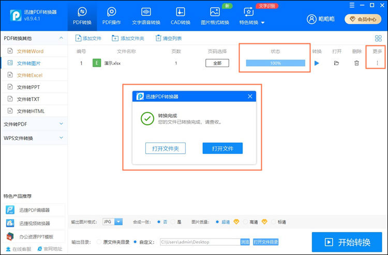388x255 pixels.
Task: Click VIP diamond icon beside 高清
Action: click(264, 221)
